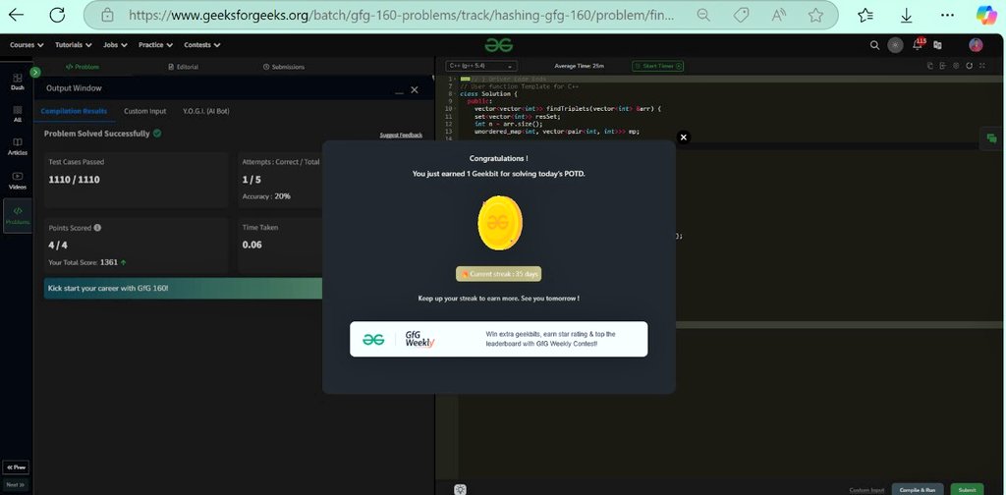Reload the page with the refresh icon

57,15
